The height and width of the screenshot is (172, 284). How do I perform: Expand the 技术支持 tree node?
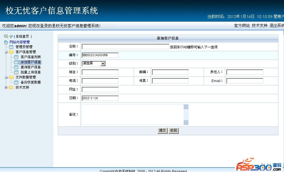(x=6, y=87)
